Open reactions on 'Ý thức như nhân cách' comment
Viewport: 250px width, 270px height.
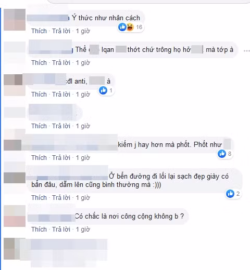[x=131, y=27]
